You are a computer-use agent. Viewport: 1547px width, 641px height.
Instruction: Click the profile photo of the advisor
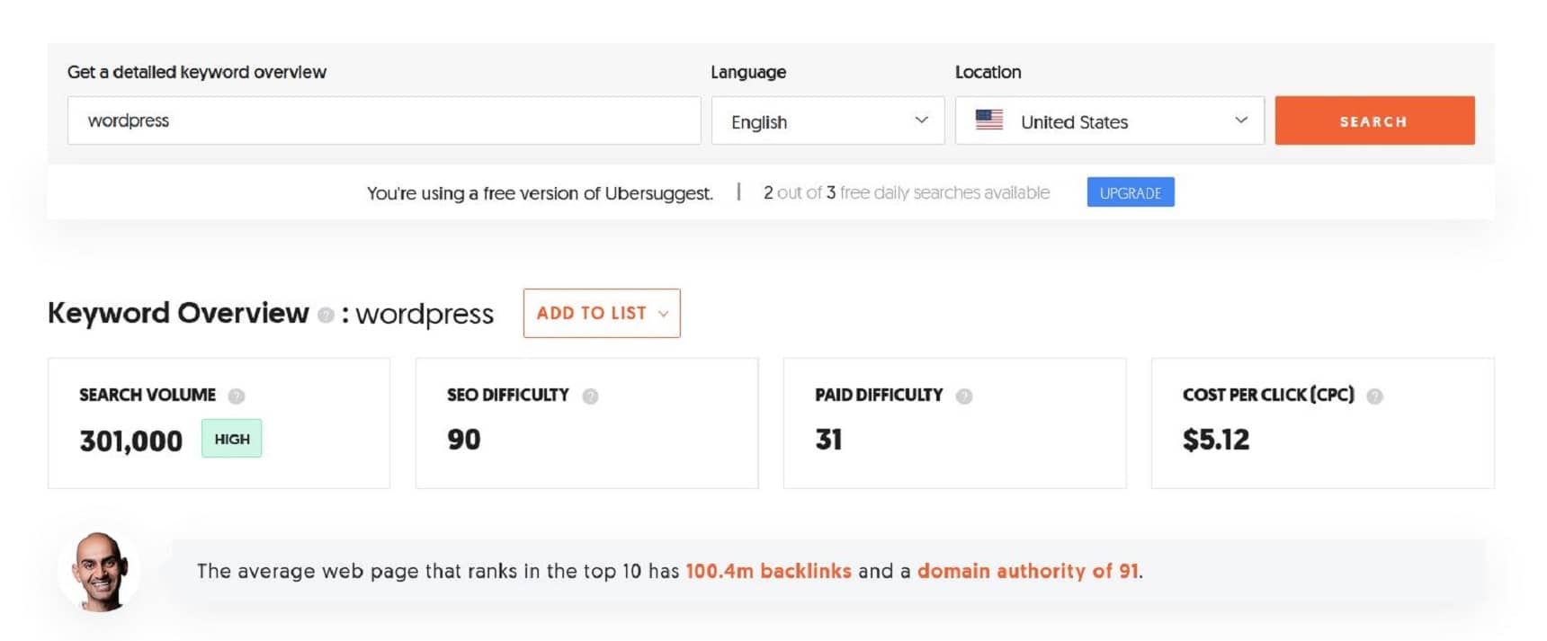pos(101,570)
